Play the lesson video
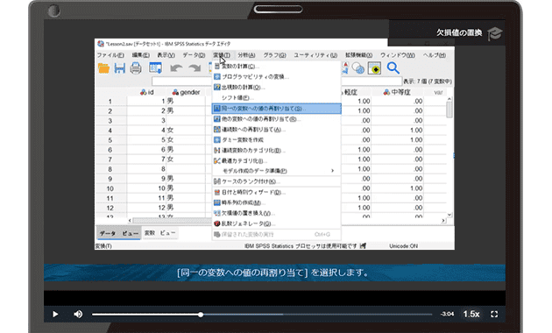Viewport: 552px width, 333px height. coord(55,314)
